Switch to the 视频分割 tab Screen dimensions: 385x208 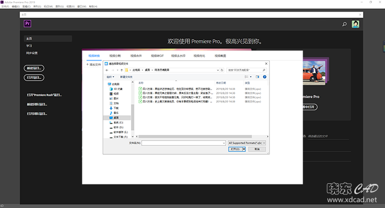coord(115,56)
